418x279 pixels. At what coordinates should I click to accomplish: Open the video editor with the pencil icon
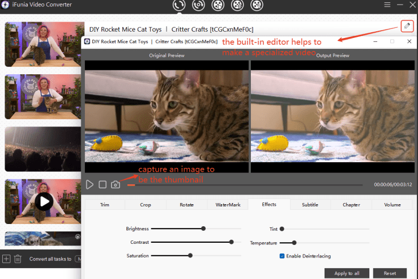click(406, 26)
